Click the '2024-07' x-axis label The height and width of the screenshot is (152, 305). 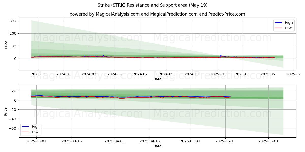pos(140,75)
